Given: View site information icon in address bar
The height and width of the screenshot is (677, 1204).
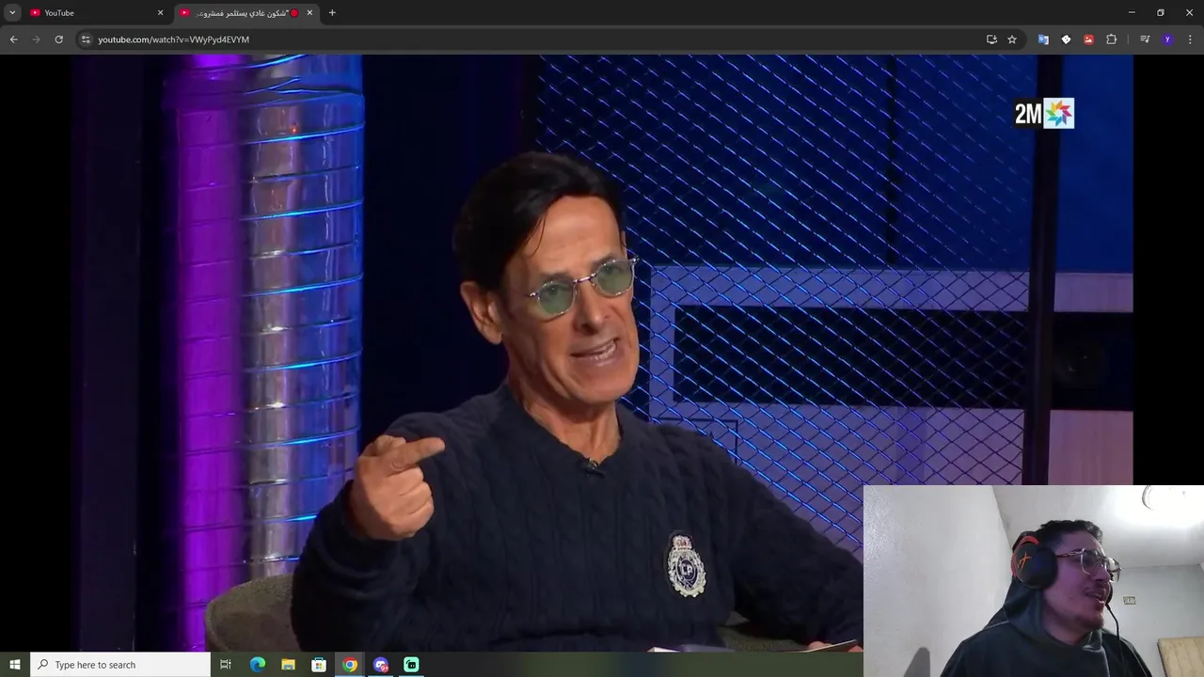Looking at the screenshot, I should (86, 39).
